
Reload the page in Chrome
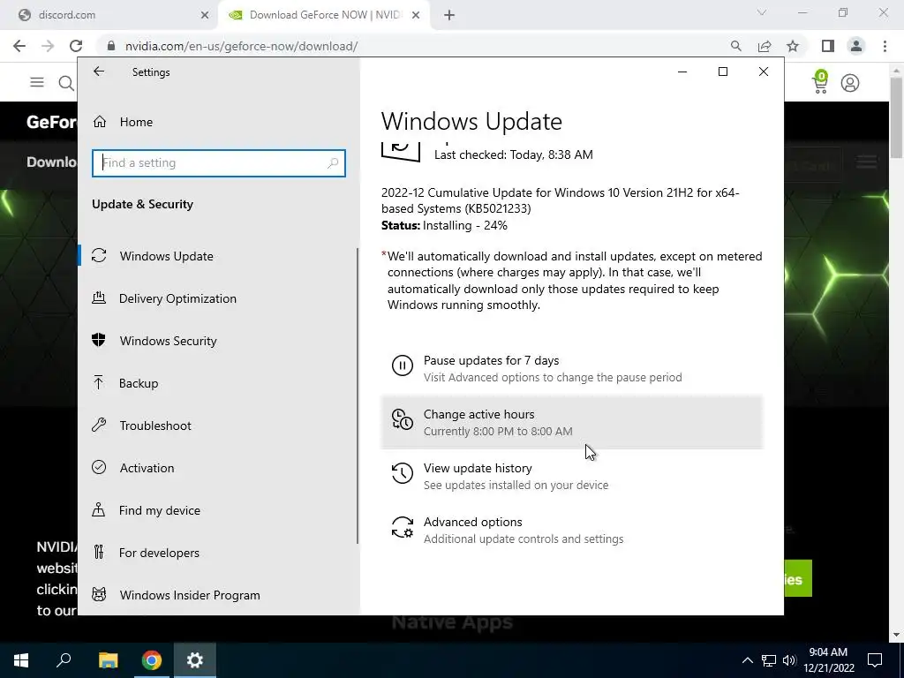tap(76, 46)
